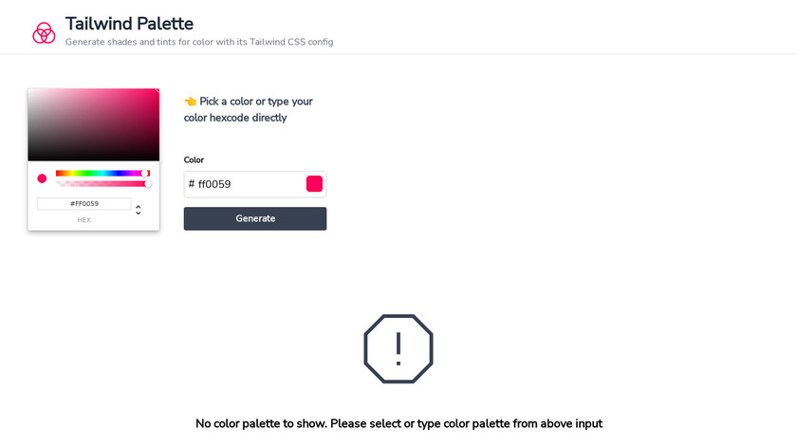Click the pointing hand emoji
The height and width of the screenshot is (448, 797).
click(x=190, y=102)
